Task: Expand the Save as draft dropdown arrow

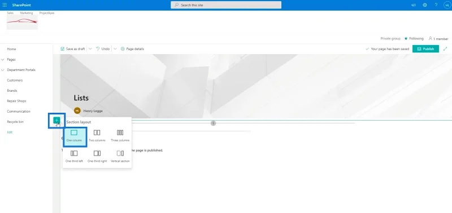Action: (90, 49)
